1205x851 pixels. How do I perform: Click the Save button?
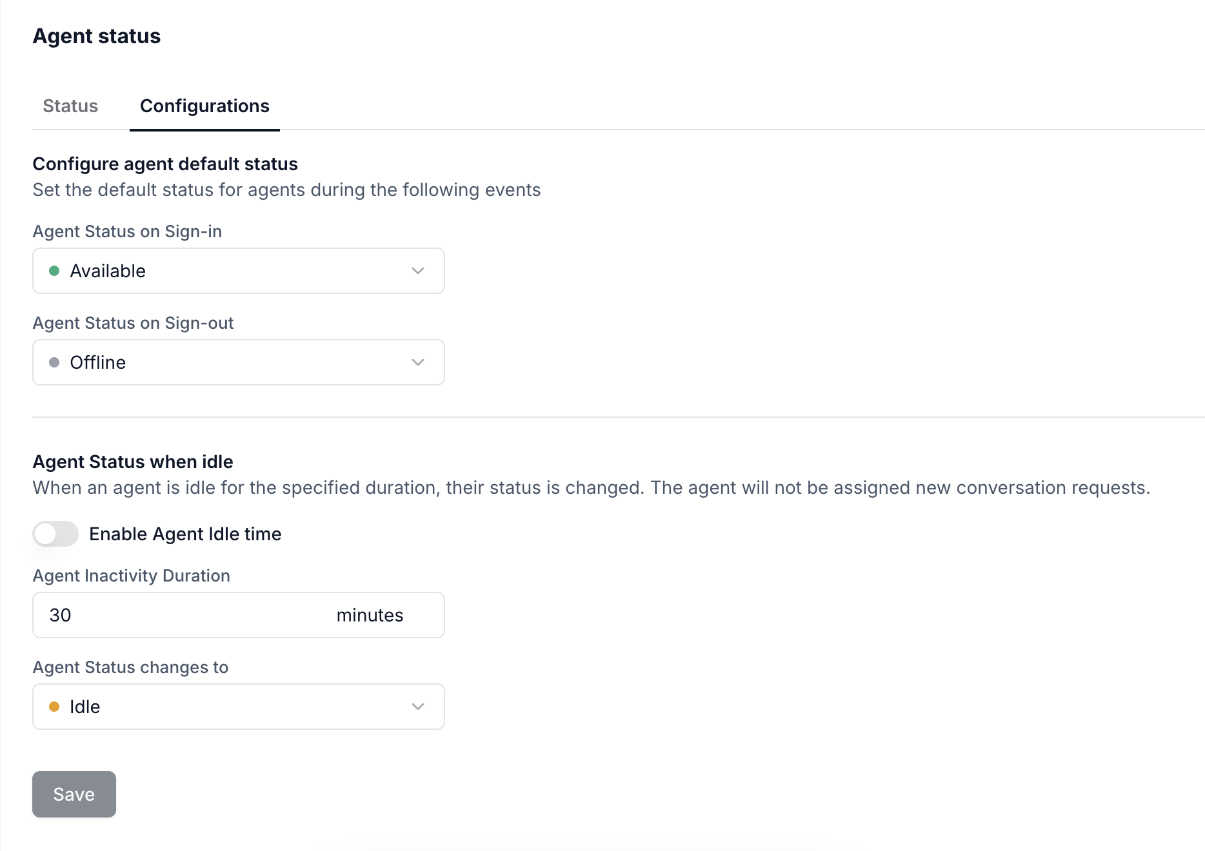(x=74, y=794)
